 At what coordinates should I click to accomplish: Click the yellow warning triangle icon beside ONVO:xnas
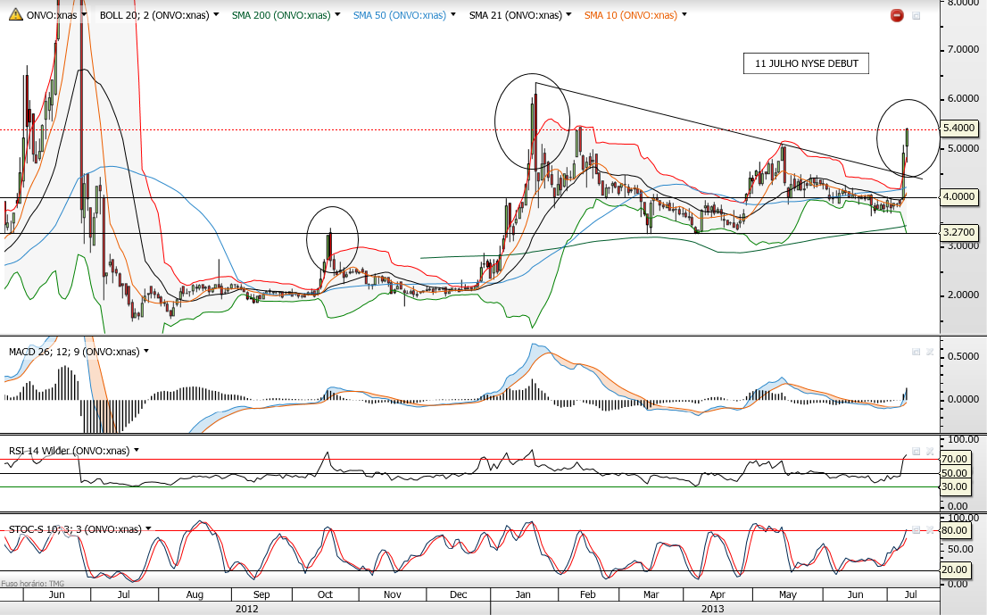[16, 14]
